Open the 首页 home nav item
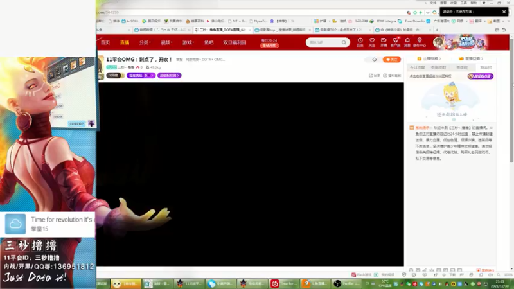514x289 pixels. pos(105,42)
